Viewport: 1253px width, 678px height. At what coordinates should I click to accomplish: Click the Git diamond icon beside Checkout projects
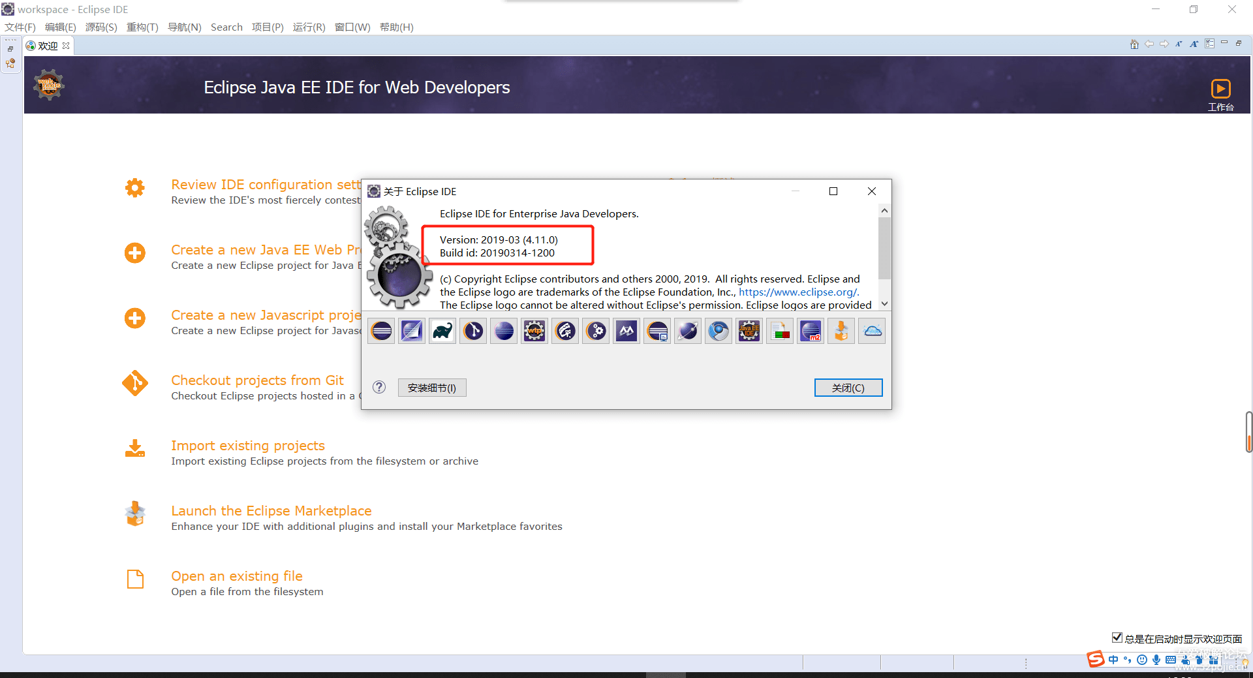coord(135,384)
